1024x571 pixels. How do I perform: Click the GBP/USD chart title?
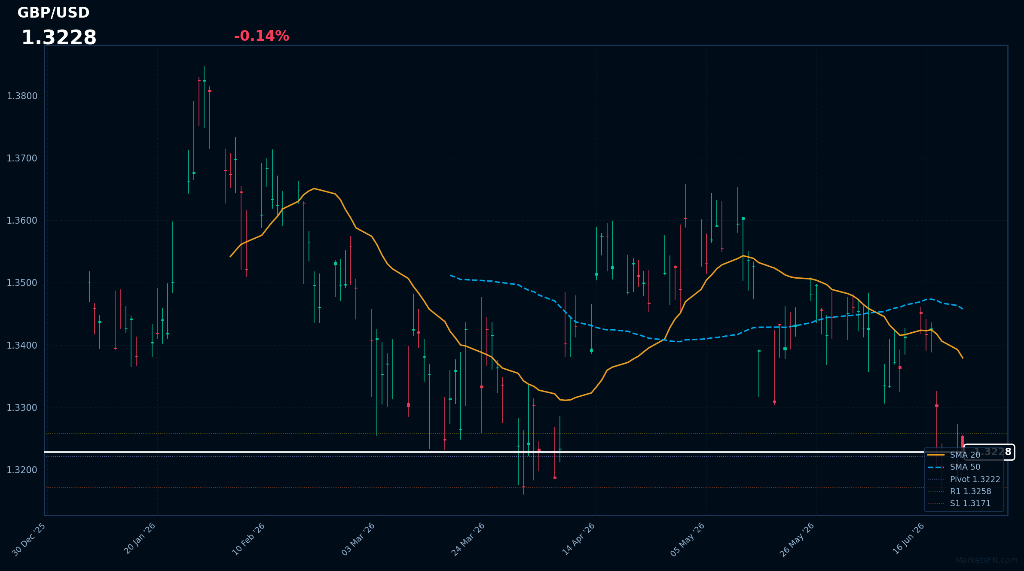point(53,13)
